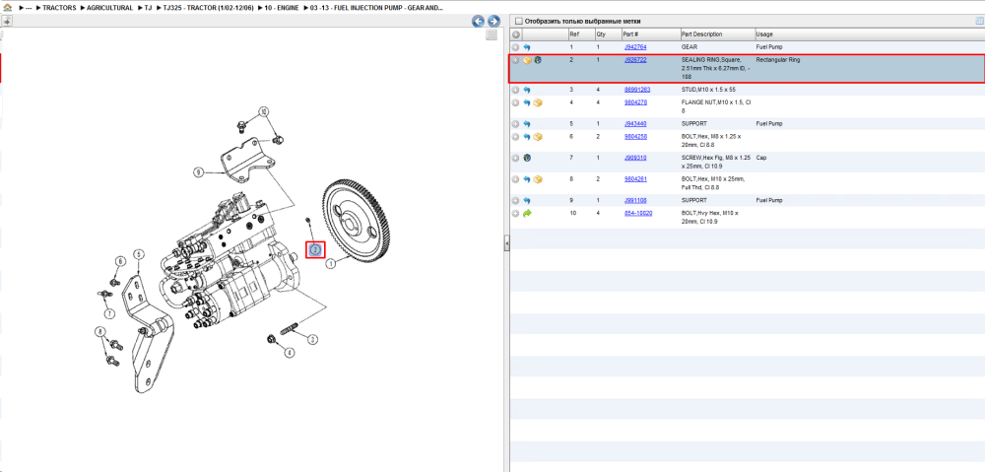Open part number J943440 link
985x472 pixels.
(635, 124)
